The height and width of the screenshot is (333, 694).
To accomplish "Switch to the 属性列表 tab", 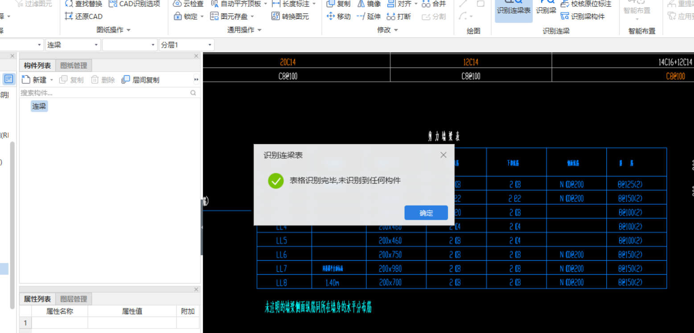I will click(37, 299).
